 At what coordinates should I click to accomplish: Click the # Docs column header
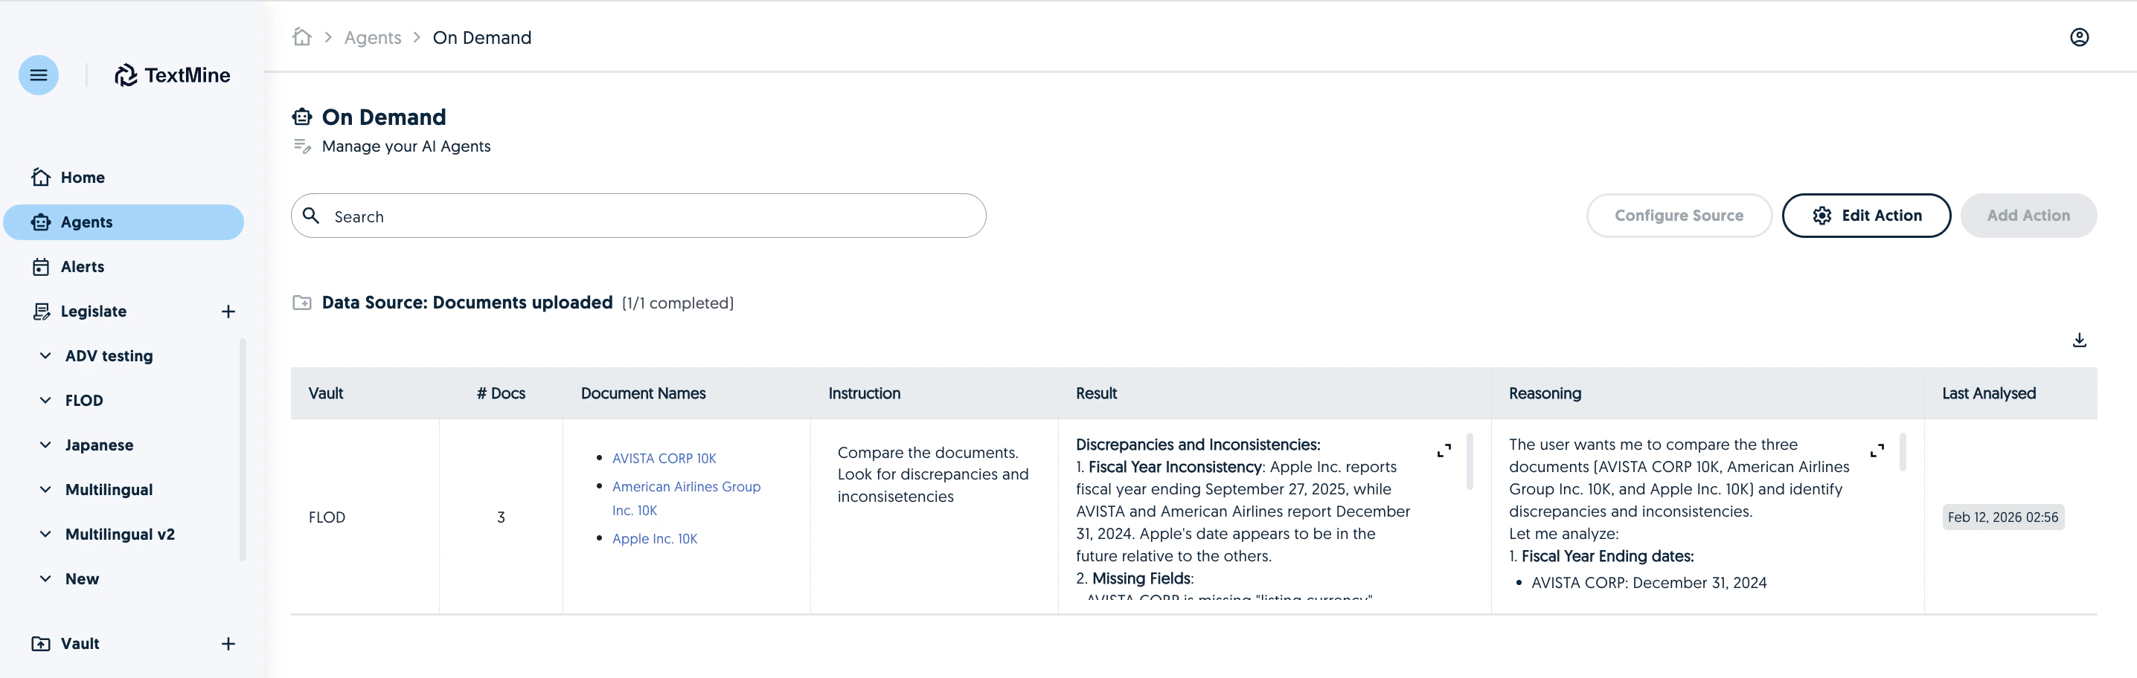(x=501, y=394)
